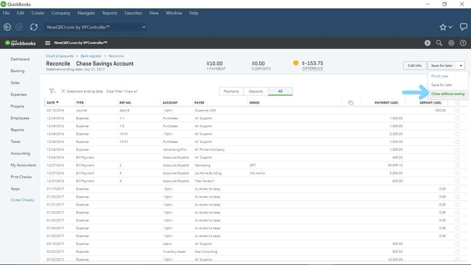Image resolution: width=471 pixels, height=265 pixels.
Task: Open the company selector dropdown in toolbar
Action: tap(96, 27)
